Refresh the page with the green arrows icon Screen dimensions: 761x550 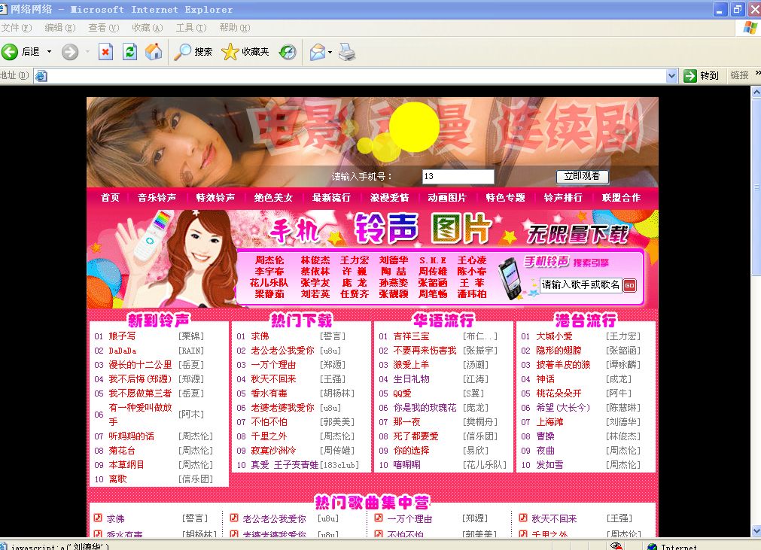(x=129, y=51)
